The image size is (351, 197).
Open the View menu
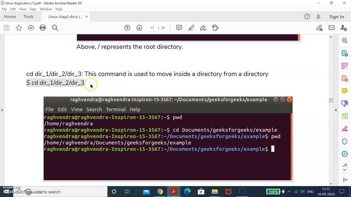pos(22,9)
